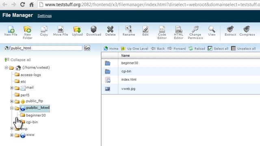260x146 pixels.
Task: Click the Compress toolbar icon
Action: (247, 31)
